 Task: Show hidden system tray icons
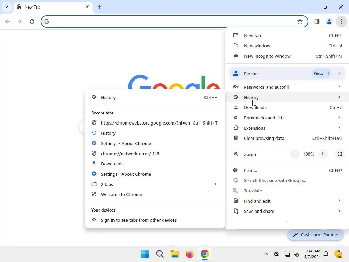pyautogui.click(x=266, y=254)
